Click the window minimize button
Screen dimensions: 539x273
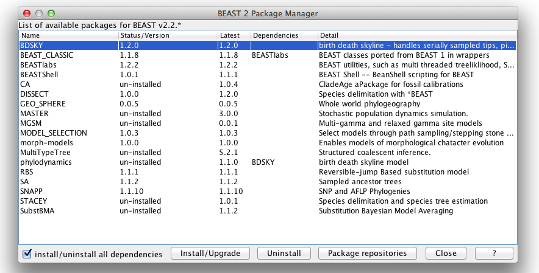(x=39, y=13)
